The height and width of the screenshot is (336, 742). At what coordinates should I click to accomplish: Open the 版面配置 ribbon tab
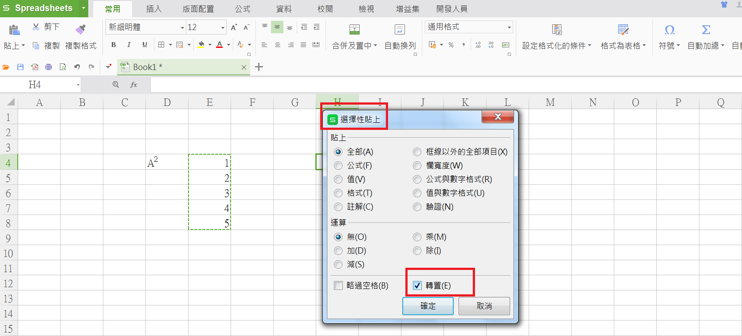[198, 9]
